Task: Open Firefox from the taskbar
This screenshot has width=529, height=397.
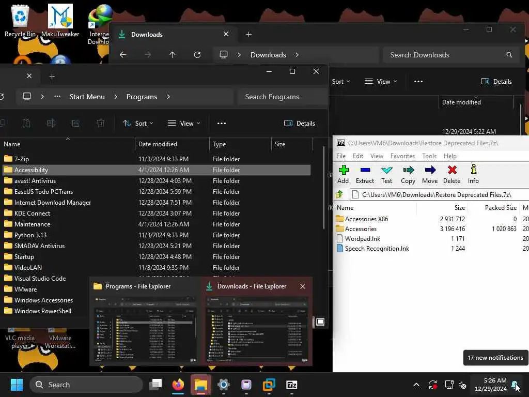Action: point(178,385)
